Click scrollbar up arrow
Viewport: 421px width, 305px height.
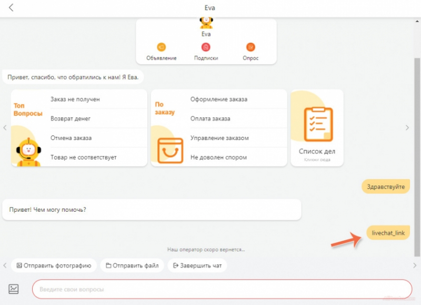[417, 21]
